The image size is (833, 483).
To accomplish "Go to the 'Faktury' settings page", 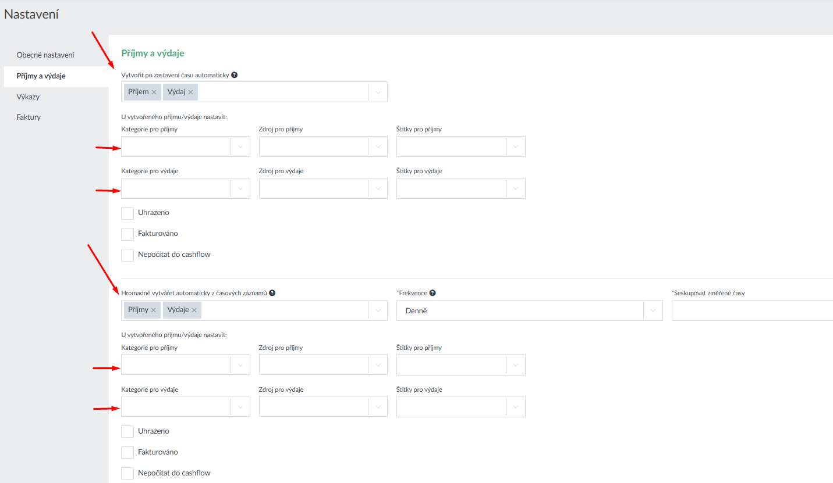I will (29, 117).
